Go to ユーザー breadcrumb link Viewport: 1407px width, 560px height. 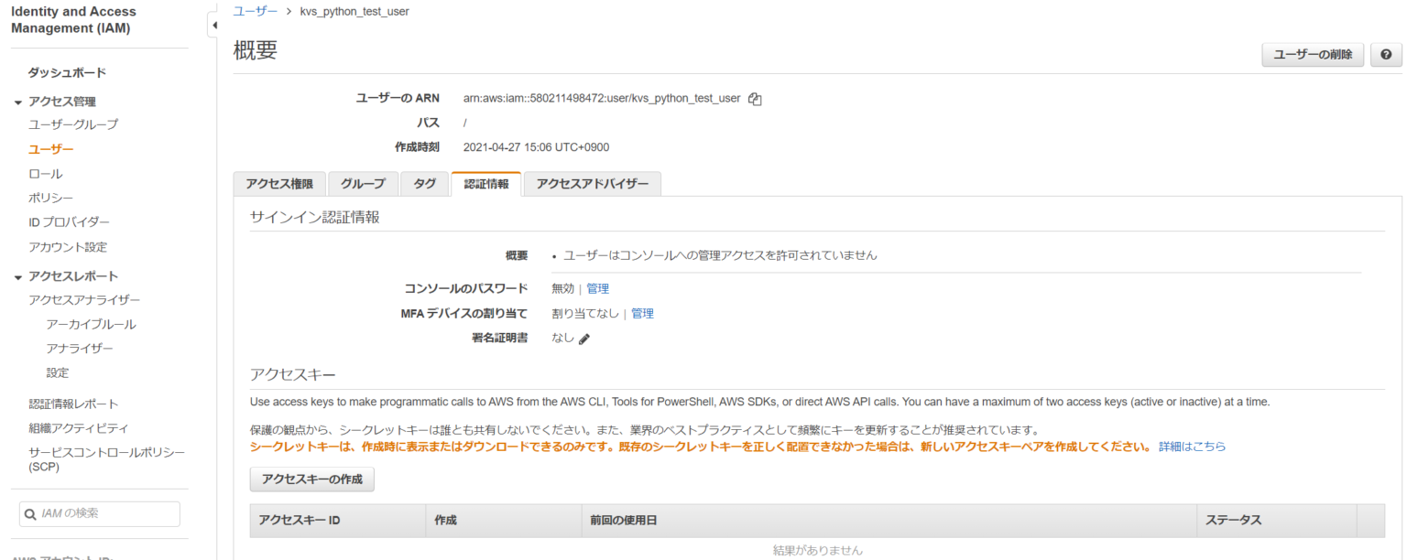[256, 11]
